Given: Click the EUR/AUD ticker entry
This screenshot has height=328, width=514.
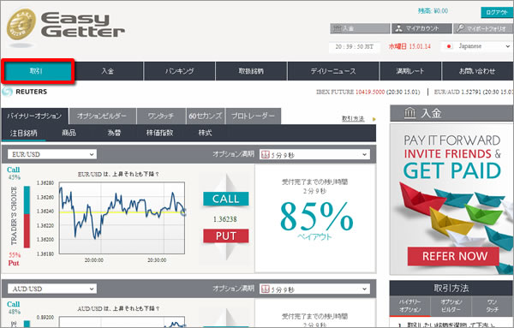Looking at the screenshot, I should pos(474,92).
